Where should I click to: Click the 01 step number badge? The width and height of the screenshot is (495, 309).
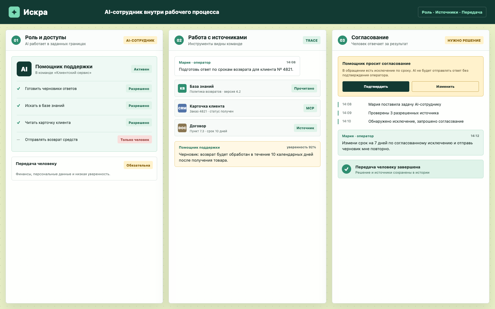click(x=16, y=40)
